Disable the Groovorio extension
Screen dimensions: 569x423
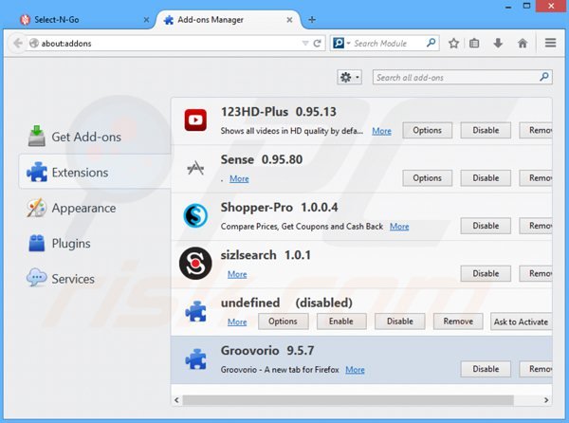pos(486,369)
